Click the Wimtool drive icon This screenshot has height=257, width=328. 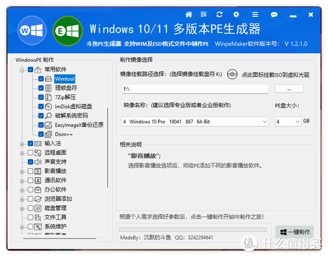[48, 79]
